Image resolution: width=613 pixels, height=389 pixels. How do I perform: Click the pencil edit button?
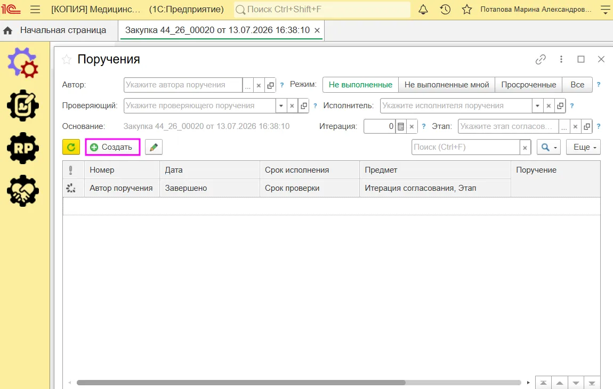(x=154, y=147)
